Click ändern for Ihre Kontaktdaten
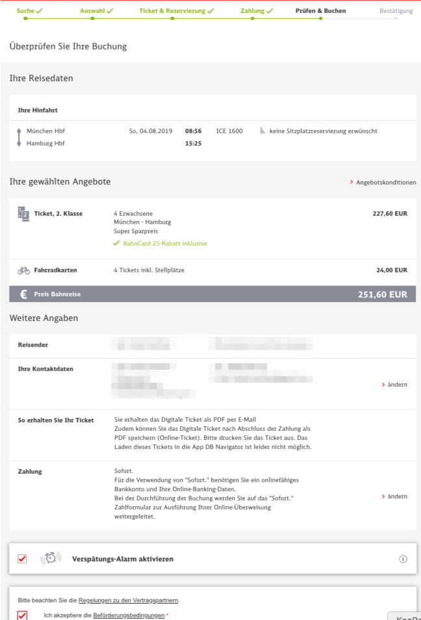421x620 pixels. tap(394, 385)
